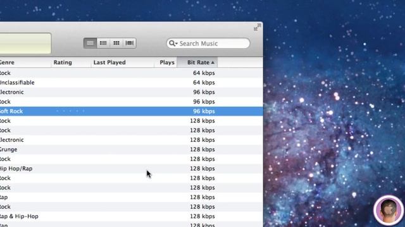Click the LCD status display panel
This screenshot has width=405, height=227.
pyautogui.click(x=25, y=44)
